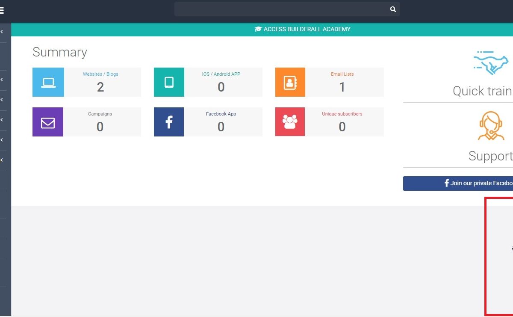Click the Facebook App count of 0
This screenshot has width=513, height=317.
coord(221,127)
